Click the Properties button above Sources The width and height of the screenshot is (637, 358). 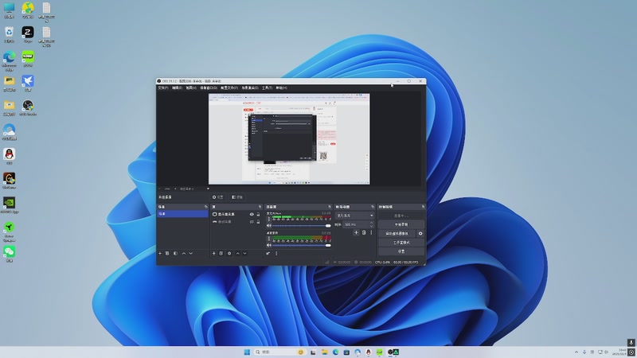point(217,197)
